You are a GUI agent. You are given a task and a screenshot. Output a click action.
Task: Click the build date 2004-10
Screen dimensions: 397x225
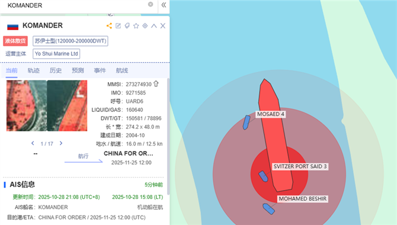[x=135, y=136]
